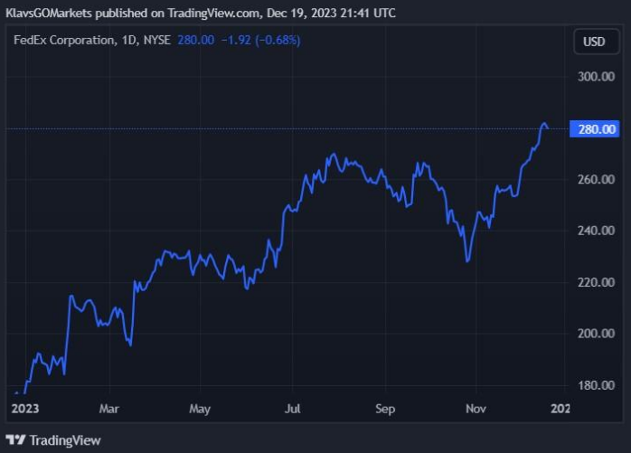
Task: Click the 280.00 current price label on axis
Action: [x=594, y=129]
